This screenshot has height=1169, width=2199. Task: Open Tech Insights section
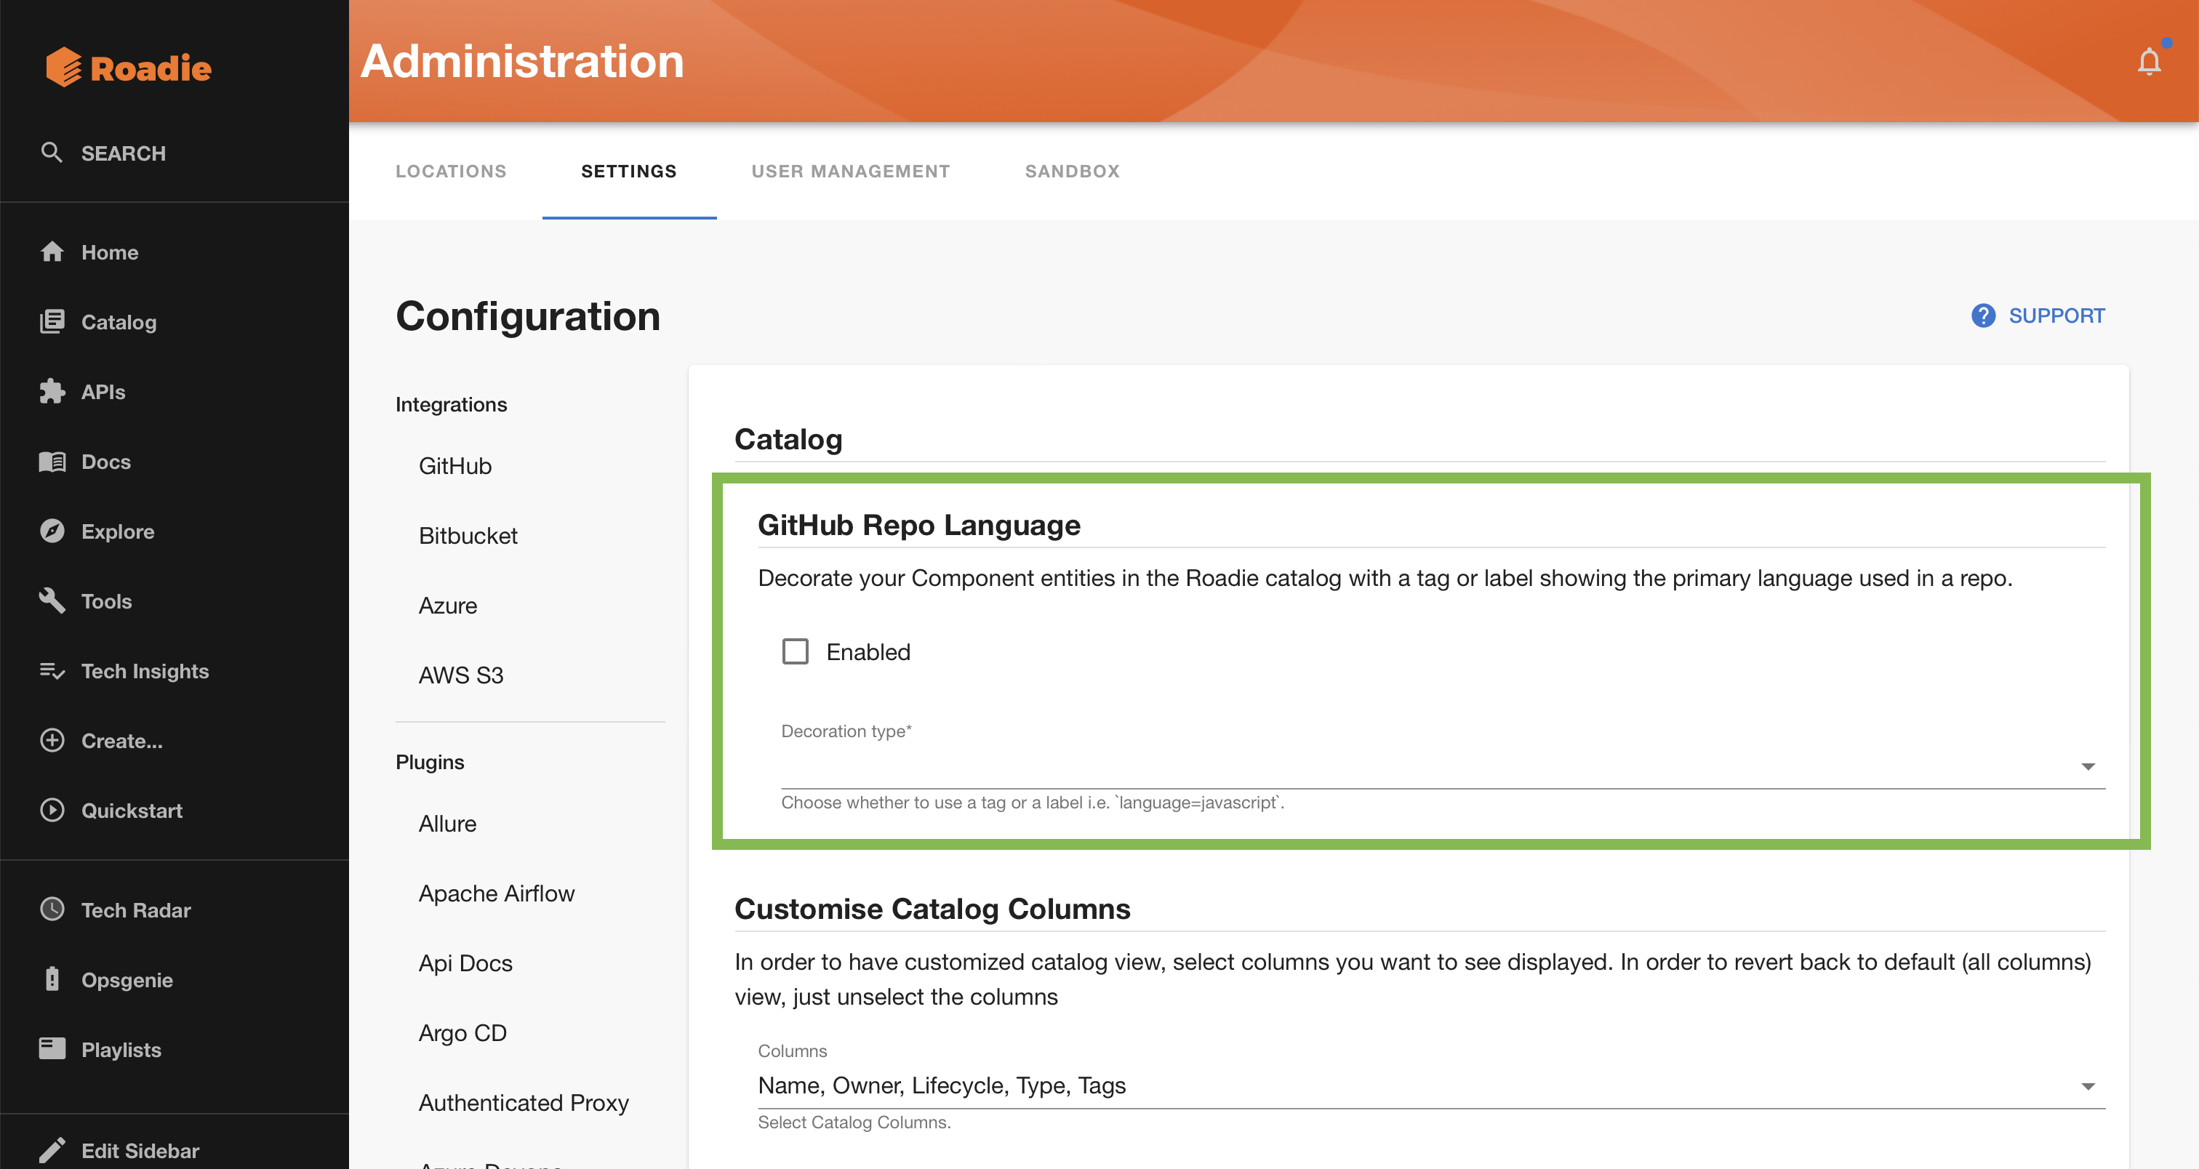[x=145, y=670]
